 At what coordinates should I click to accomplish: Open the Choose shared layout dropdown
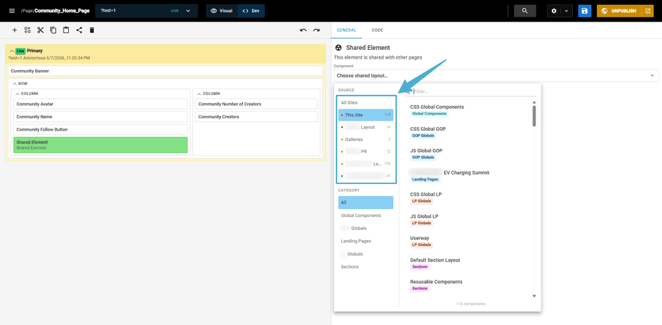496,76
